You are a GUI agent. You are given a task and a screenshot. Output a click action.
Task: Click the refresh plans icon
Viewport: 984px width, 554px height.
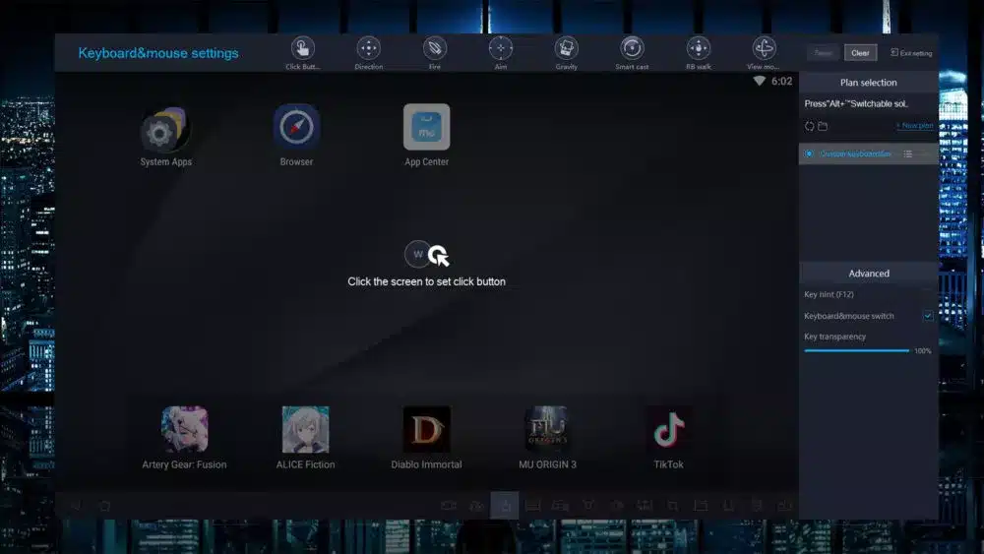(810, 126)
